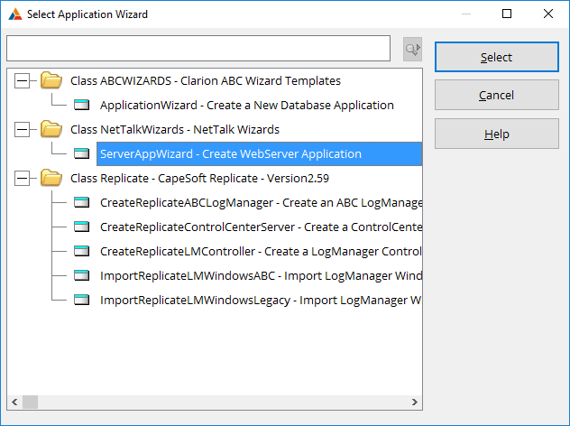Click the Replicate class folder icon

coord(51,178)
